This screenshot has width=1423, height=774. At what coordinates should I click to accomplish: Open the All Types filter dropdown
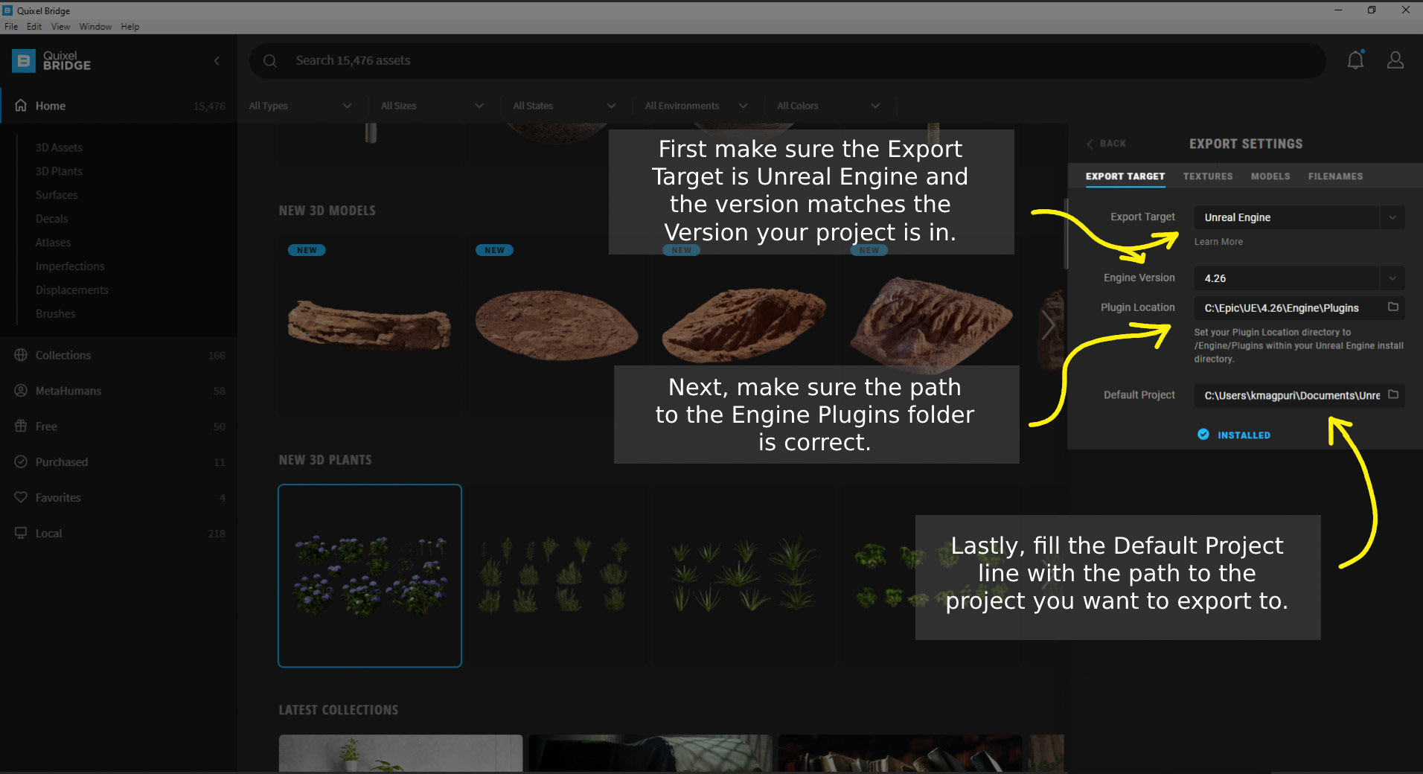[300, 106]
